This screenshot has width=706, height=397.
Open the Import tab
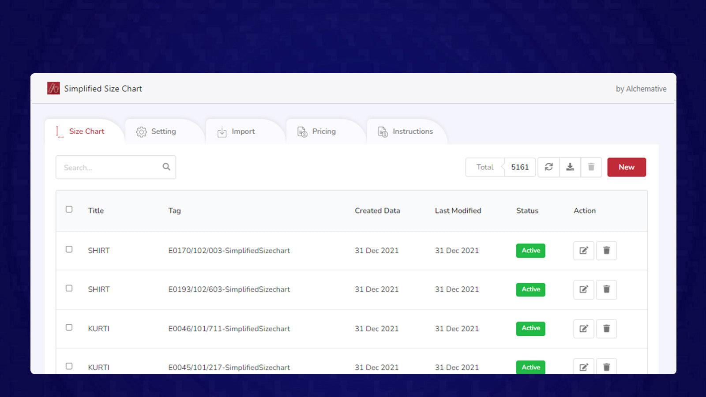[237, 131]
